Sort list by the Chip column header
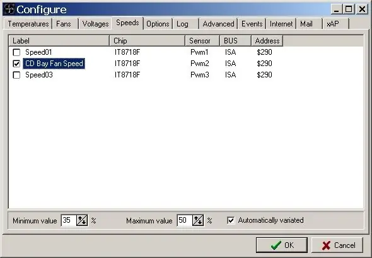 (x=148, y=41)
